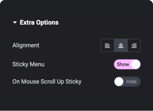Select the left alignment icon

coord(107,46)
